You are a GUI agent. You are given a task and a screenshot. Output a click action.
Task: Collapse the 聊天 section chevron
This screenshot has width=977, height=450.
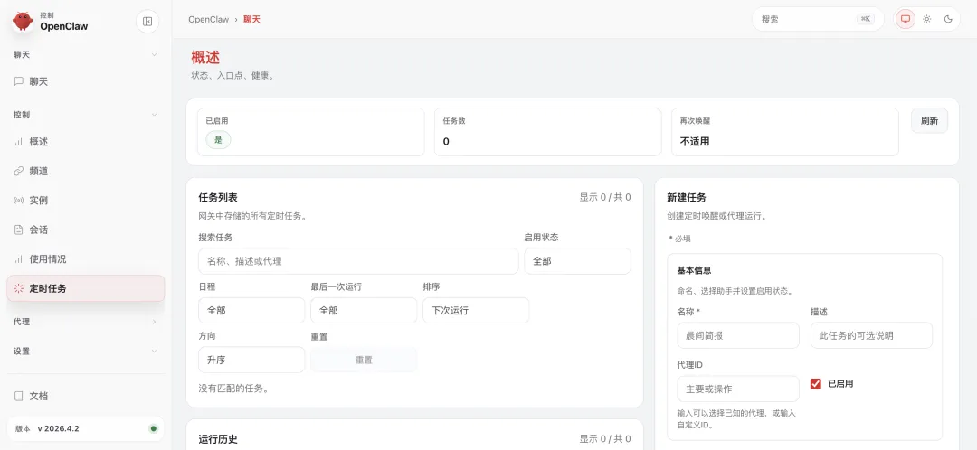[155, 55]
